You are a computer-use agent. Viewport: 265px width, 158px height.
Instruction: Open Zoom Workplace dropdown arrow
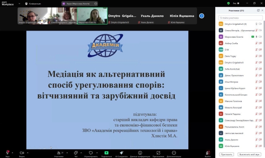point(19,4)
